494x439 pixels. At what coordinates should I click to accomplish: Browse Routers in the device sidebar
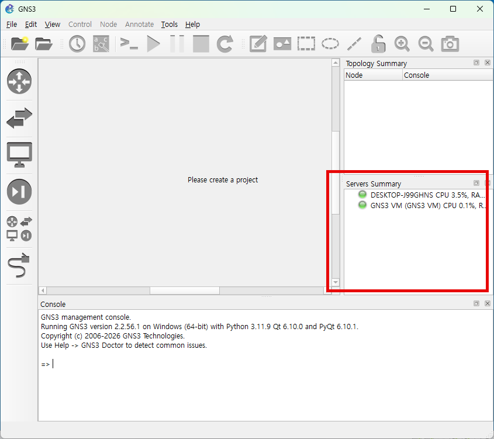(x=19, y=81)
